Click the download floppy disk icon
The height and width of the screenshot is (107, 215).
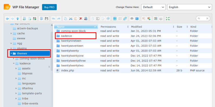47,19
